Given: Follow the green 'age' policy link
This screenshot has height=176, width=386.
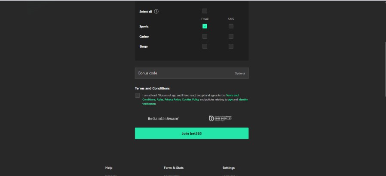Looking at the screenshot, I should tap(230, 99).
